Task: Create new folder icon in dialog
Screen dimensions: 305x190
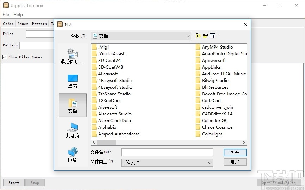Action: pyautogui.click(x=206, y=36)
